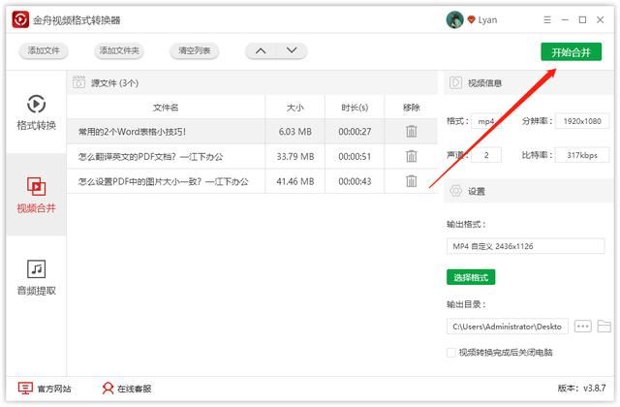The height and width of the screenshot is (407, 620).
Task: Open output folder using folder icon
Action: 604,327
